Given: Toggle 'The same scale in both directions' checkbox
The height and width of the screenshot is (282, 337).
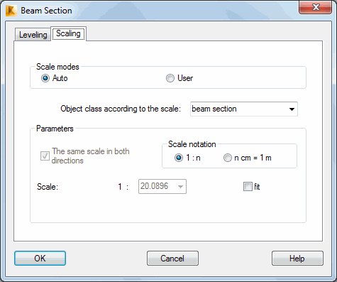Looking at the screenshot, I should point(45,156).
